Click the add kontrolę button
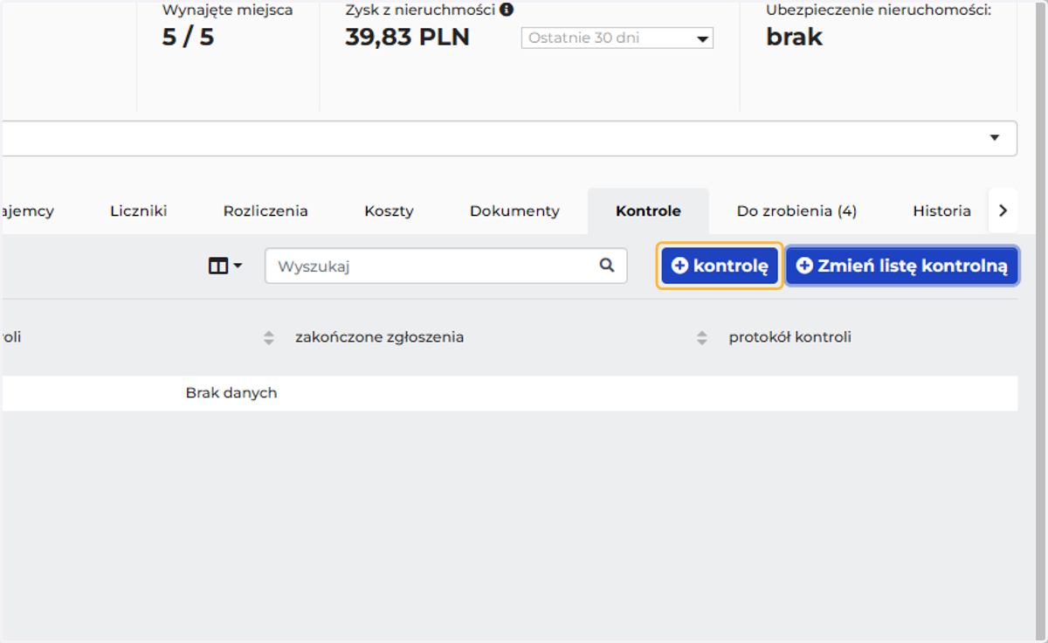The height and width of the screenshot is (643, 1048). [x=719, y=266]
